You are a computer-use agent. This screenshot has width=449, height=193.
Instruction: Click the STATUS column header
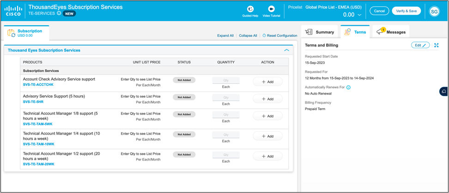point(184,62)
